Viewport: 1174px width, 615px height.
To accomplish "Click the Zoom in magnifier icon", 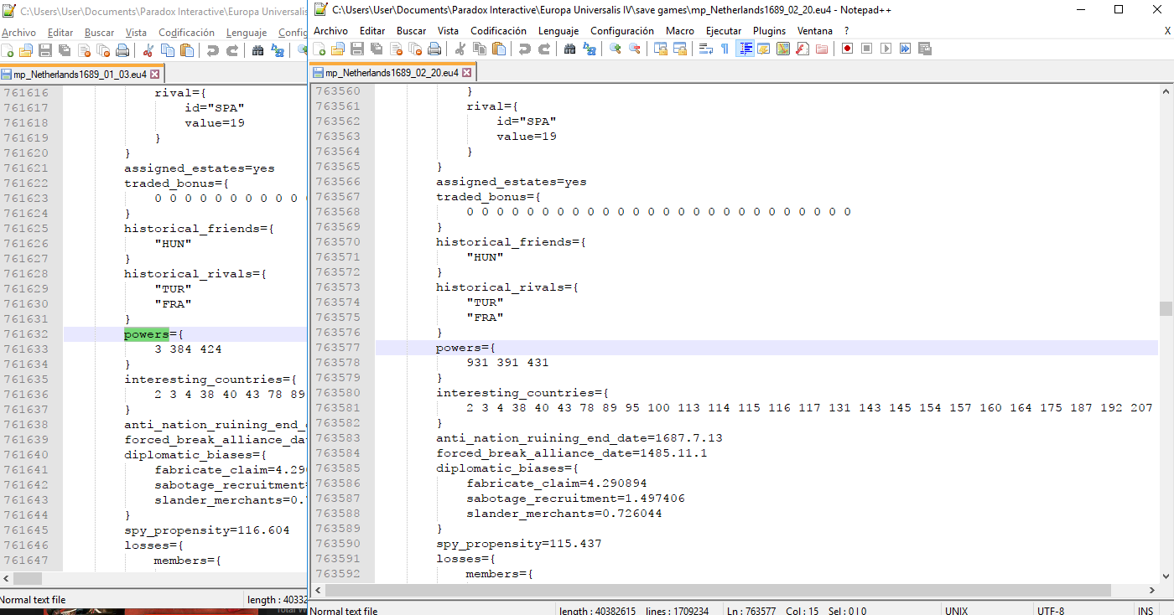I will pyautogui.click(x=616, y=49).
